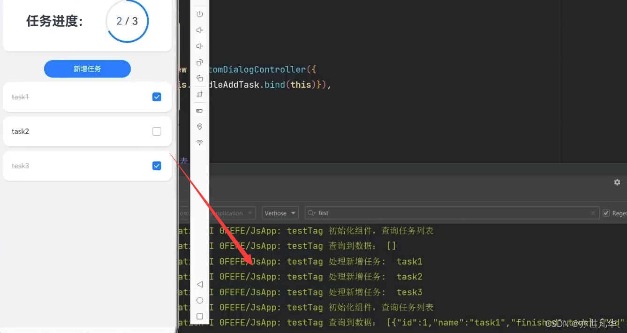Click the lower rotate icon in emulator toolbar
Viewport: 627px width, 333px height.
200,78
